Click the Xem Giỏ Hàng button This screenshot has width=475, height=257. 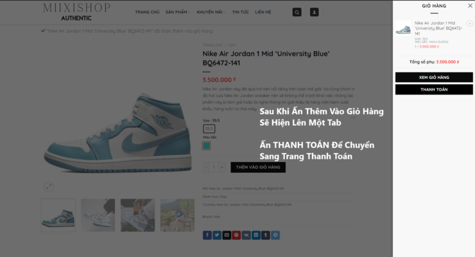(x=434, y=77)
